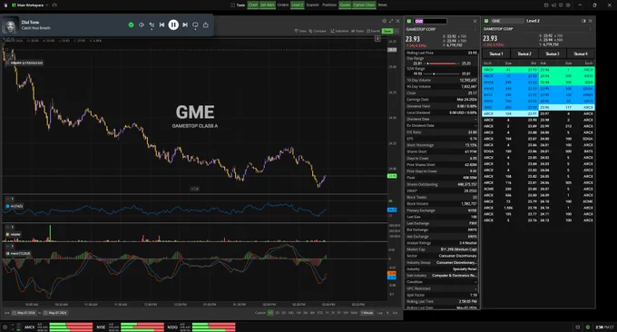Open the Tools menu in the top bar
The image size is (617, 332).
pos(238,5)
